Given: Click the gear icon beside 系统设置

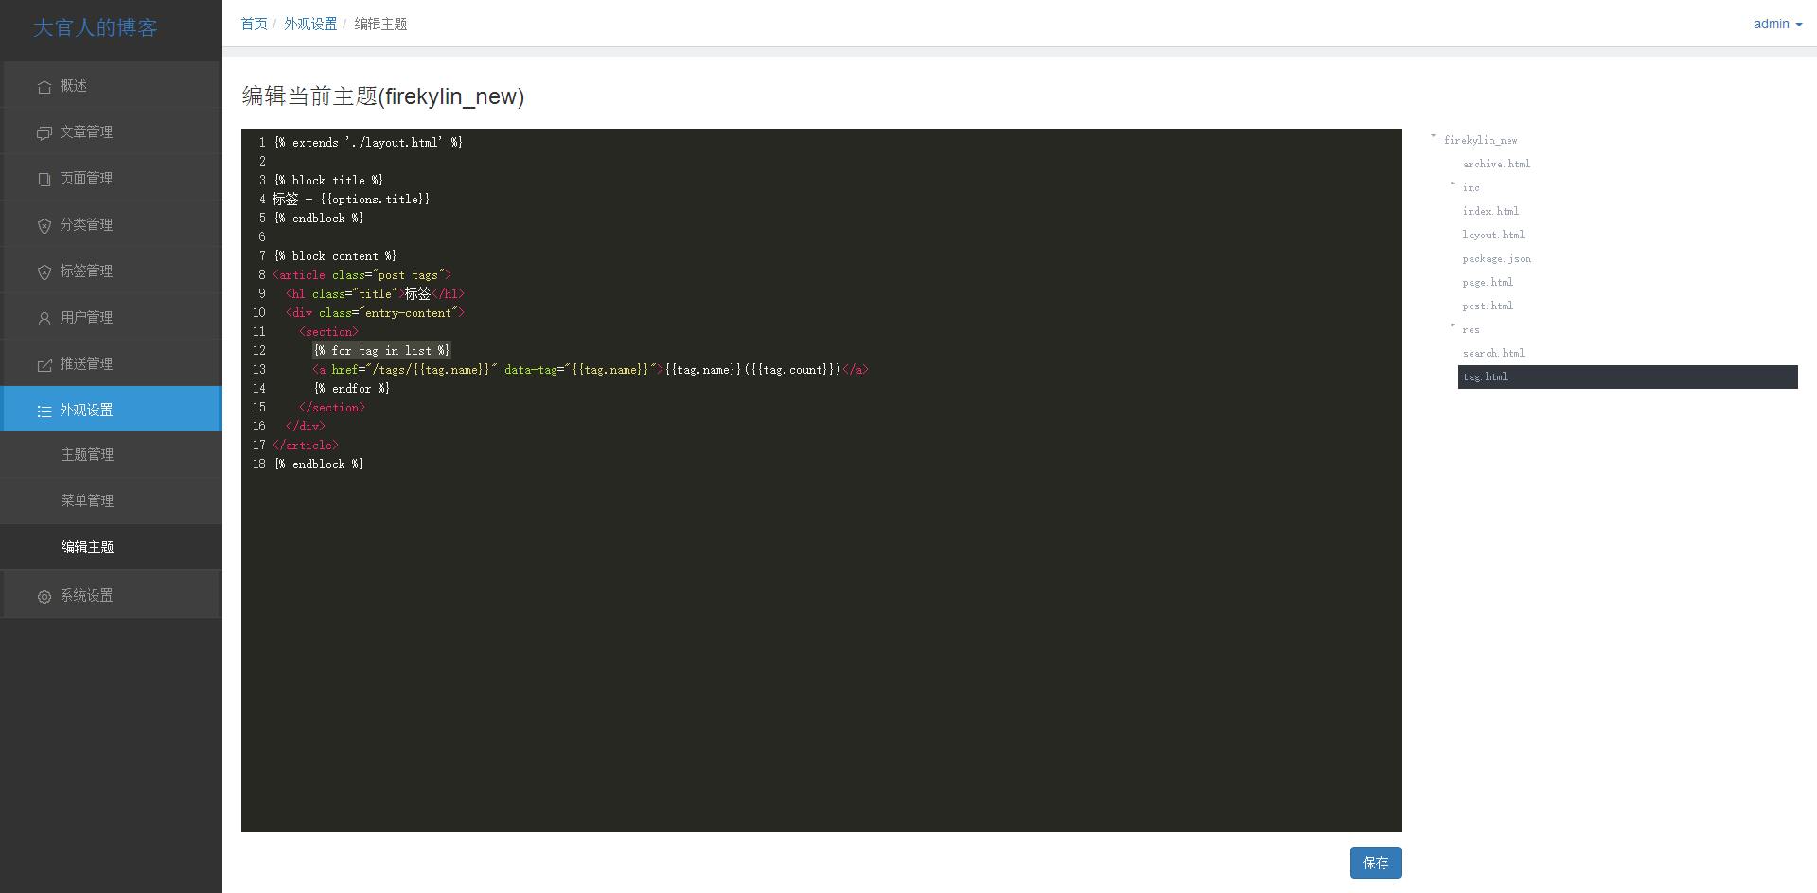Looking at the screenshot, I should tap(44, 597).
